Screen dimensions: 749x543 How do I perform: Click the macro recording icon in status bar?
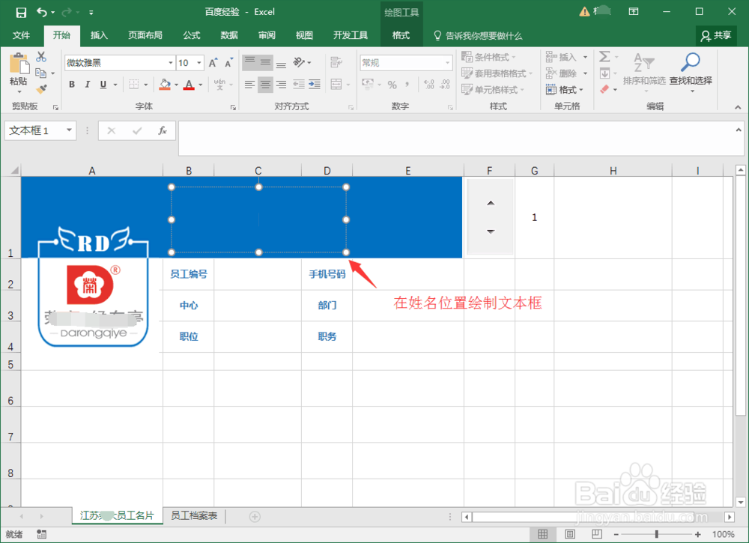[x=41, y=534]
